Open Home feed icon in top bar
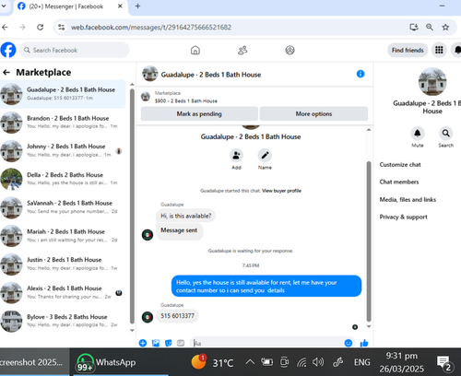 [x=195, y=50]
